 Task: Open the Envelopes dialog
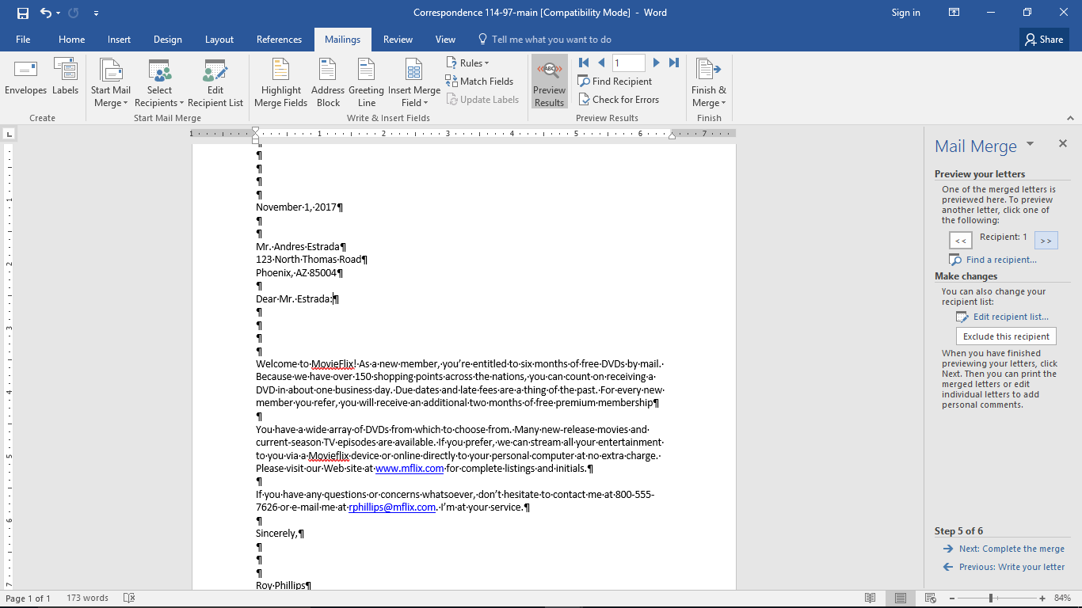pyautogui.click(x=25, y=79)
